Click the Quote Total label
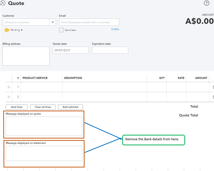Image resolution: width=214 pixels, height=171 pixels. pos(188,115)
